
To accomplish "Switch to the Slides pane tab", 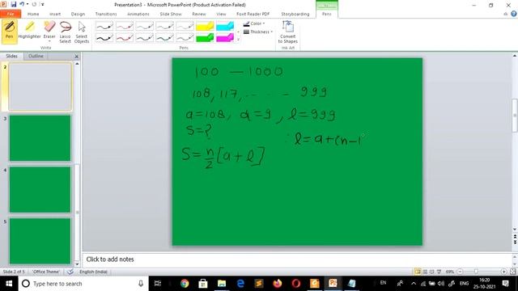I will 11,56.
